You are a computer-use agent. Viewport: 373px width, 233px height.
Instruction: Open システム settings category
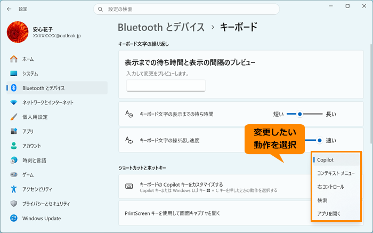[x=57, y=74]
